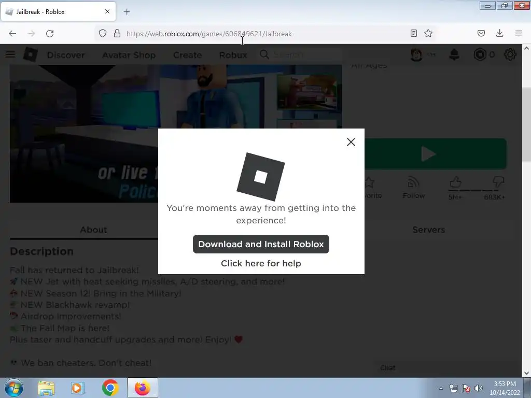531x398 pixels.
Task: Close the Roblox install dialog
Action: pyautogui.click(x=351, y=142)
